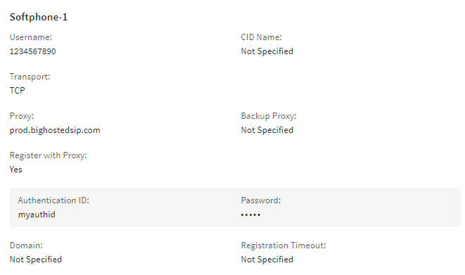
Task: Select the TCP transport value
Action: tap(17, 91)
